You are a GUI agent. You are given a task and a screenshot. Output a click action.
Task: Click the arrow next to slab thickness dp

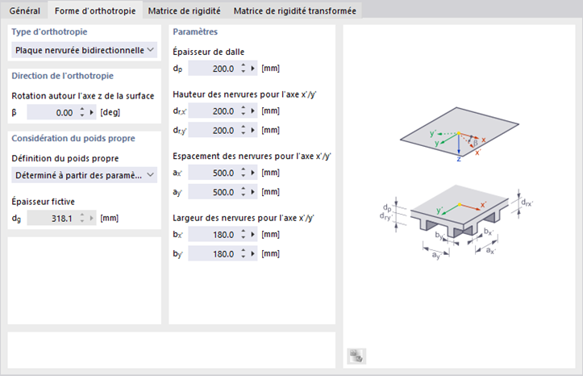click(253, 69)
